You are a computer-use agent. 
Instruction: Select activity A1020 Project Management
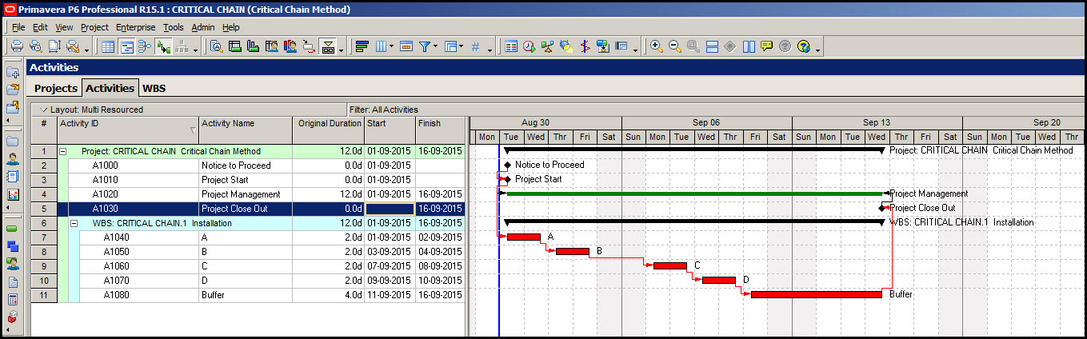coord(249,194)
